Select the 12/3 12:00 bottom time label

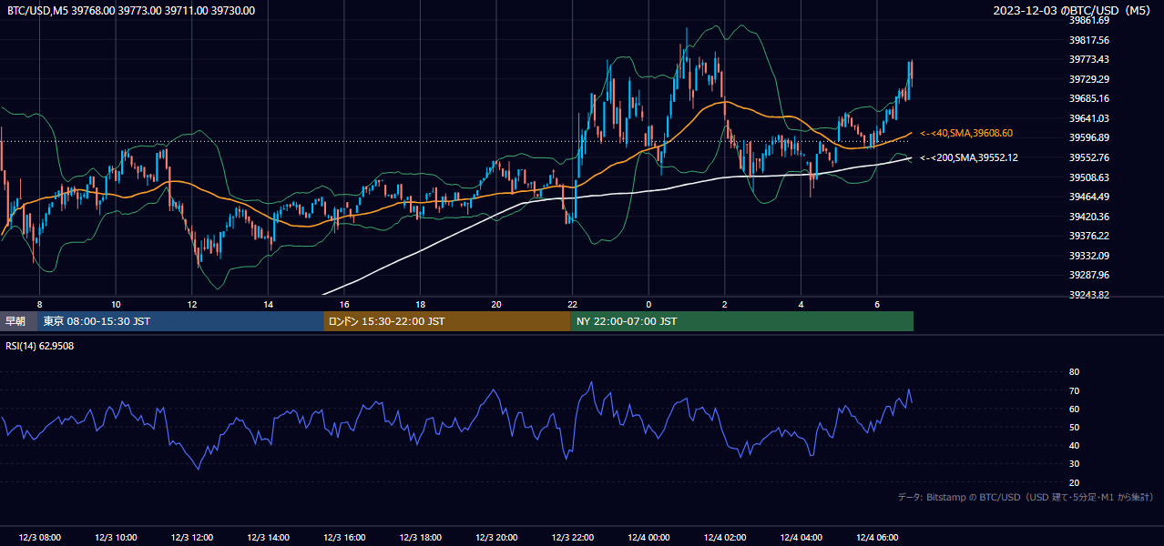tap(192, 538)
